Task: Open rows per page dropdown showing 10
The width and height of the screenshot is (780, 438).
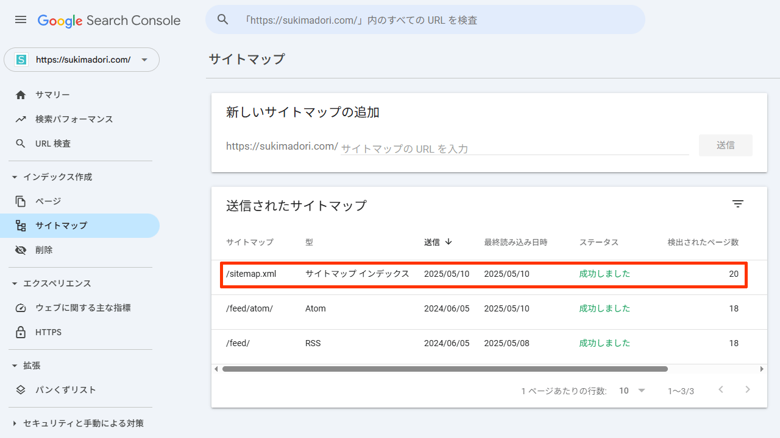Action: click(x=633, y=391)
